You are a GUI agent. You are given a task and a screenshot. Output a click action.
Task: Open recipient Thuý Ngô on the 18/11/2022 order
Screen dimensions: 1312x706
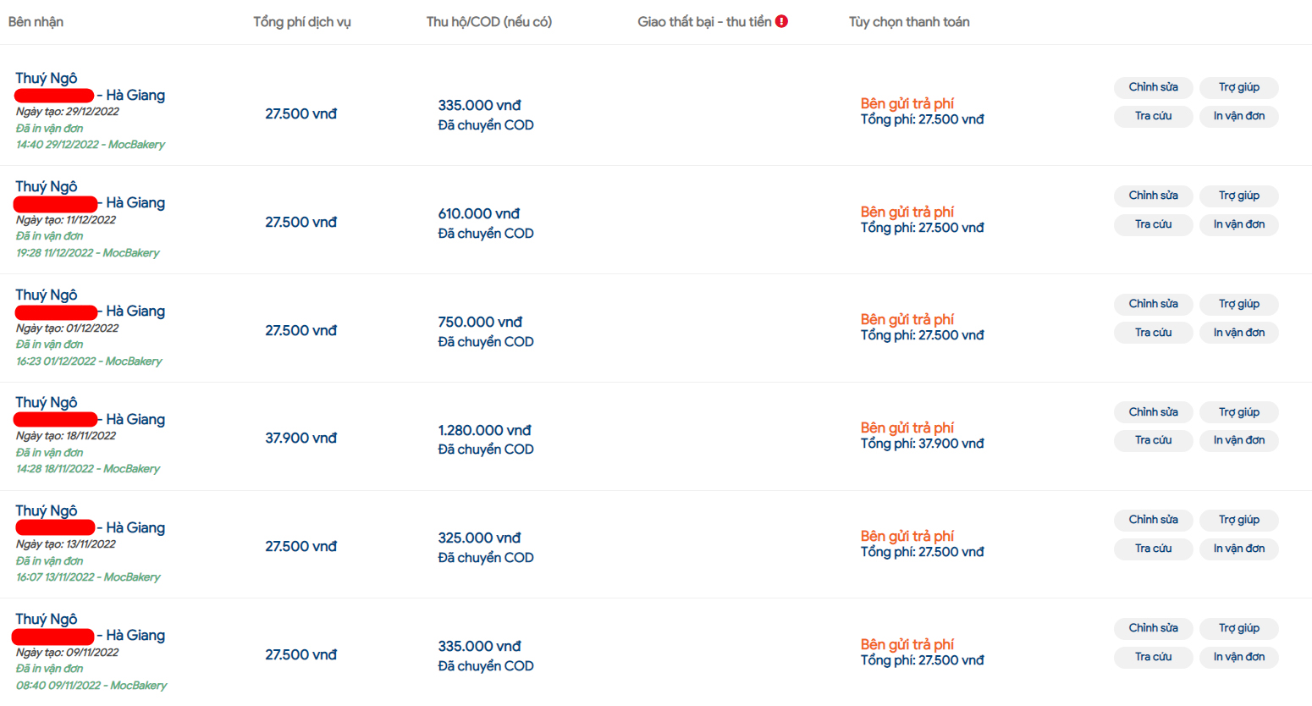pyautogui.click(x=46, y=403)
